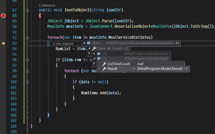Pin the item datatip value

click(177, 43)
